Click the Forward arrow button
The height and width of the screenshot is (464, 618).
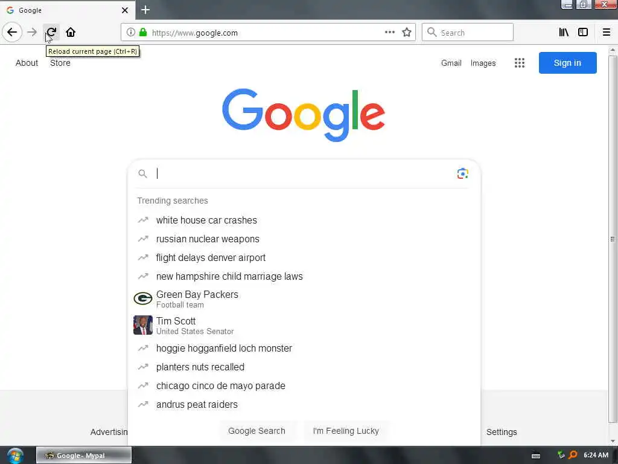point(32,33)
